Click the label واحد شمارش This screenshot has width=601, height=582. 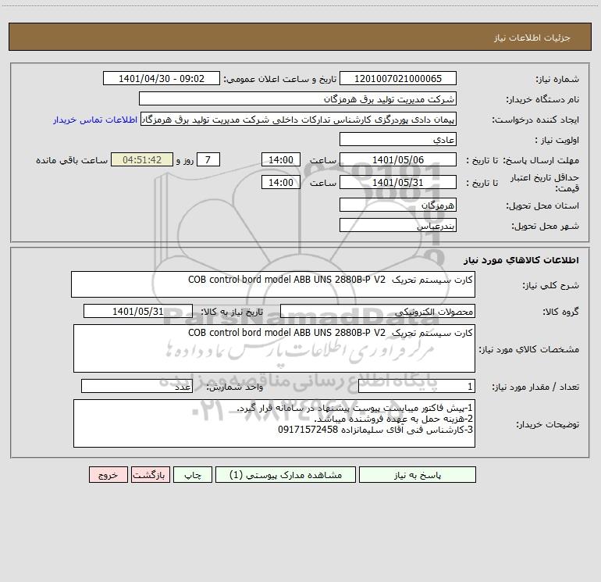tap(235, 387)
